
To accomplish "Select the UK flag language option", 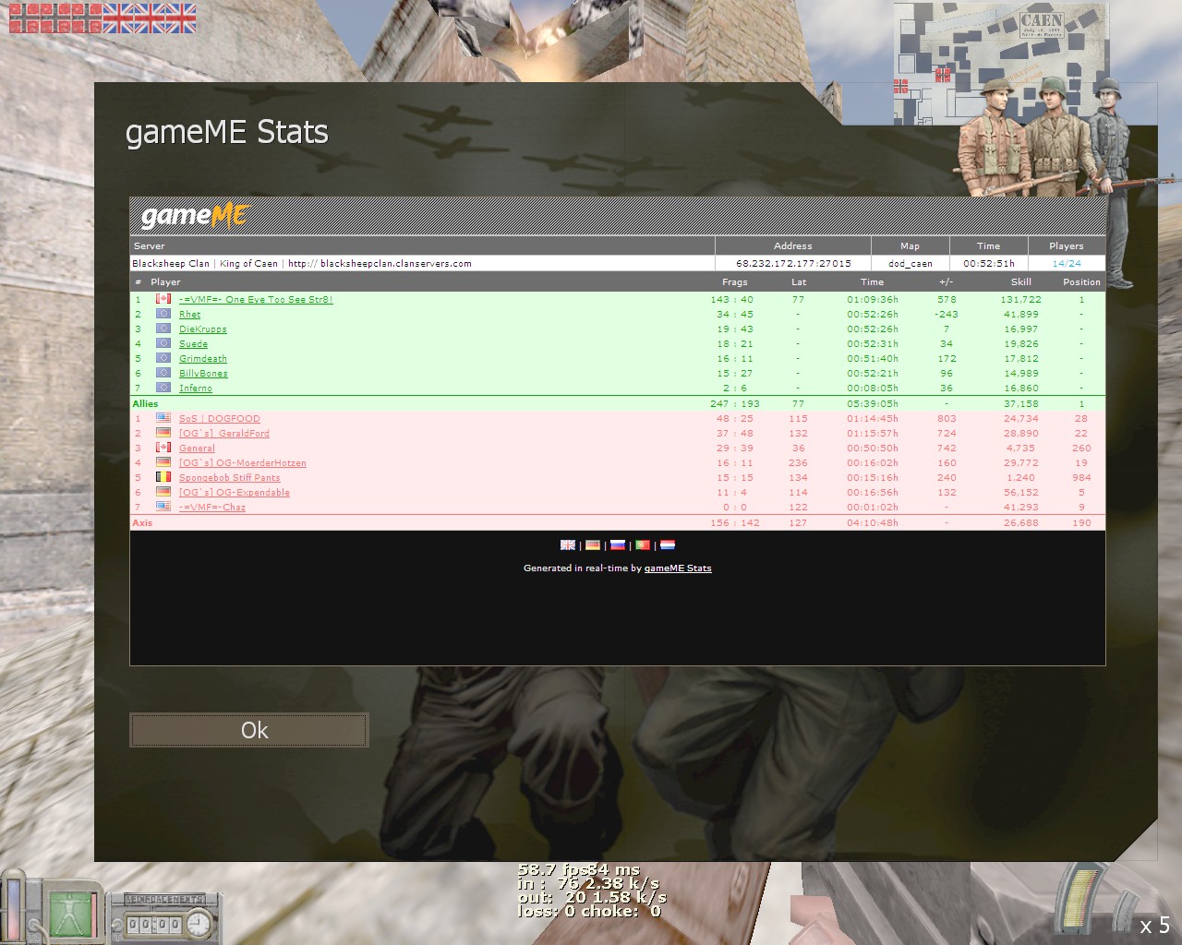I will 568,544.
